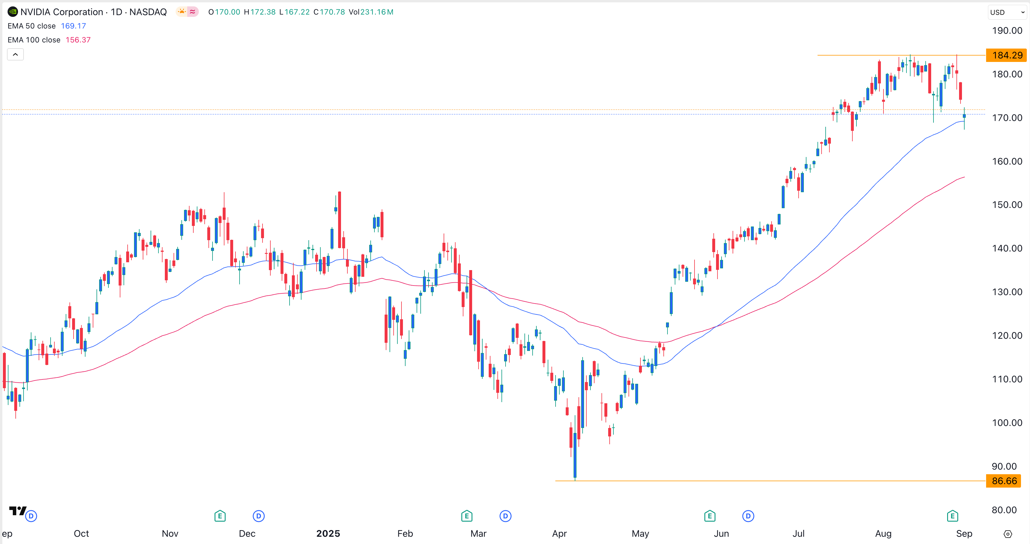Open the USD currency dropdown
The height and width of the screenshot is (544, 1030).
(x=1007, y=13)
